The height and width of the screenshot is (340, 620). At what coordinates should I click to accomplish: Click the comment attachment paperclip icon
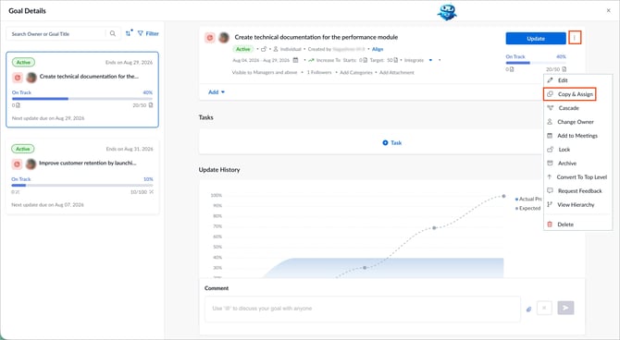528,309
